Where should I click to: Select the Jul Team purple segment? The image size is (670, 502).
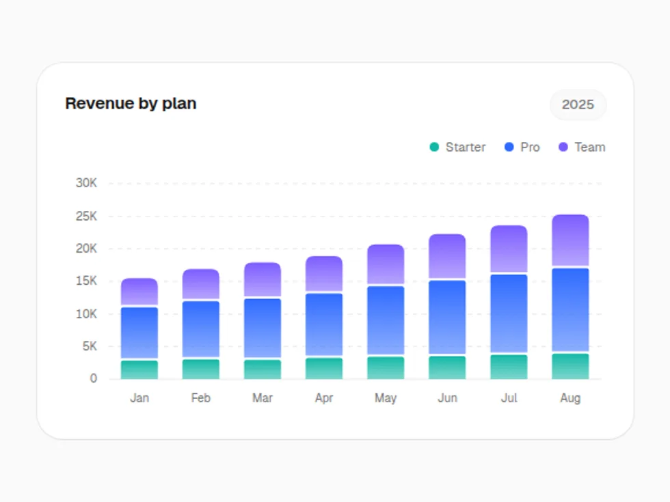coord(509,249)
